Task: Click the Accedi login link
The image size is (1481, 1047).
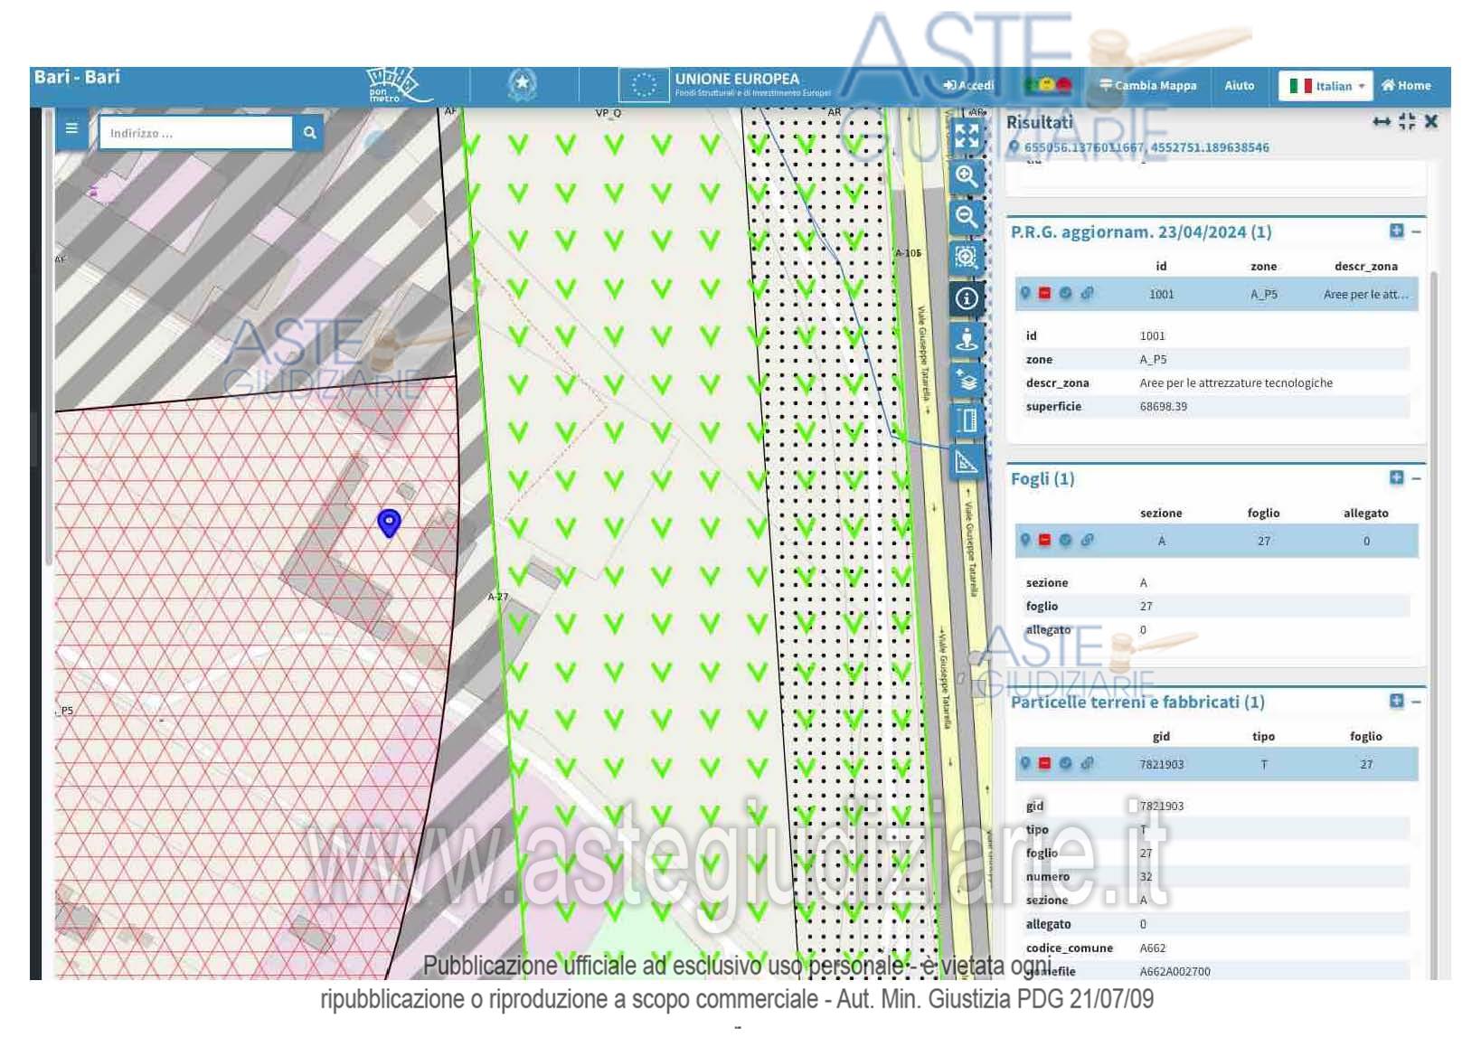Action: (x=968, y=86)
